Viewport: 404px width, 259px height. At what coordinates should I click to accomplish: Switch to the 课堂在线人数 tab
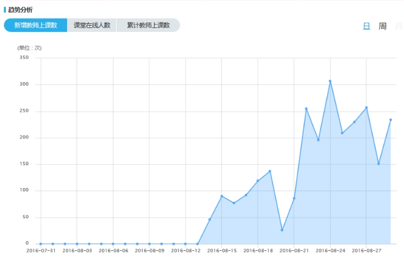[x=92, y=25]
